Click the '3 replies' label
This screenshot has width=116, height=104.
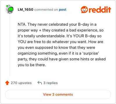pos(50,83)
